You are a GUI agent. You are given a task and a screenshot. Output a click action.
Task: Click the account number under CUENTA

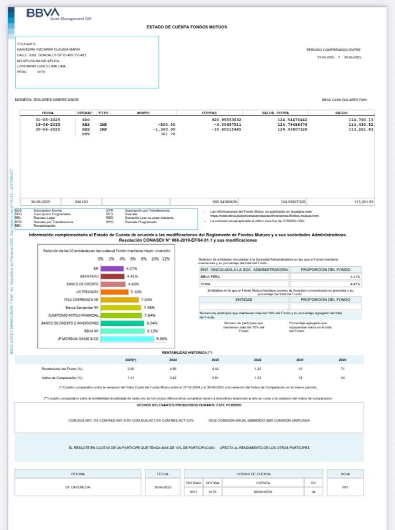click(x=263, y=492)
